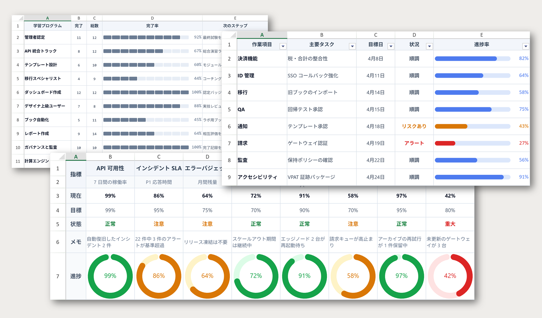Image resolution: width=542 pixels, height=318 pixels.
Task: Click the アラート status cell
Action: (414, 143)
